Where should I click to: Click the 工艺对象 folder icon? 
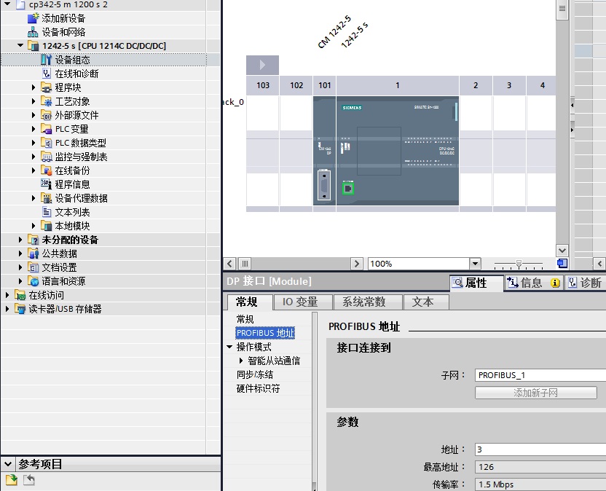click(47, 101)
